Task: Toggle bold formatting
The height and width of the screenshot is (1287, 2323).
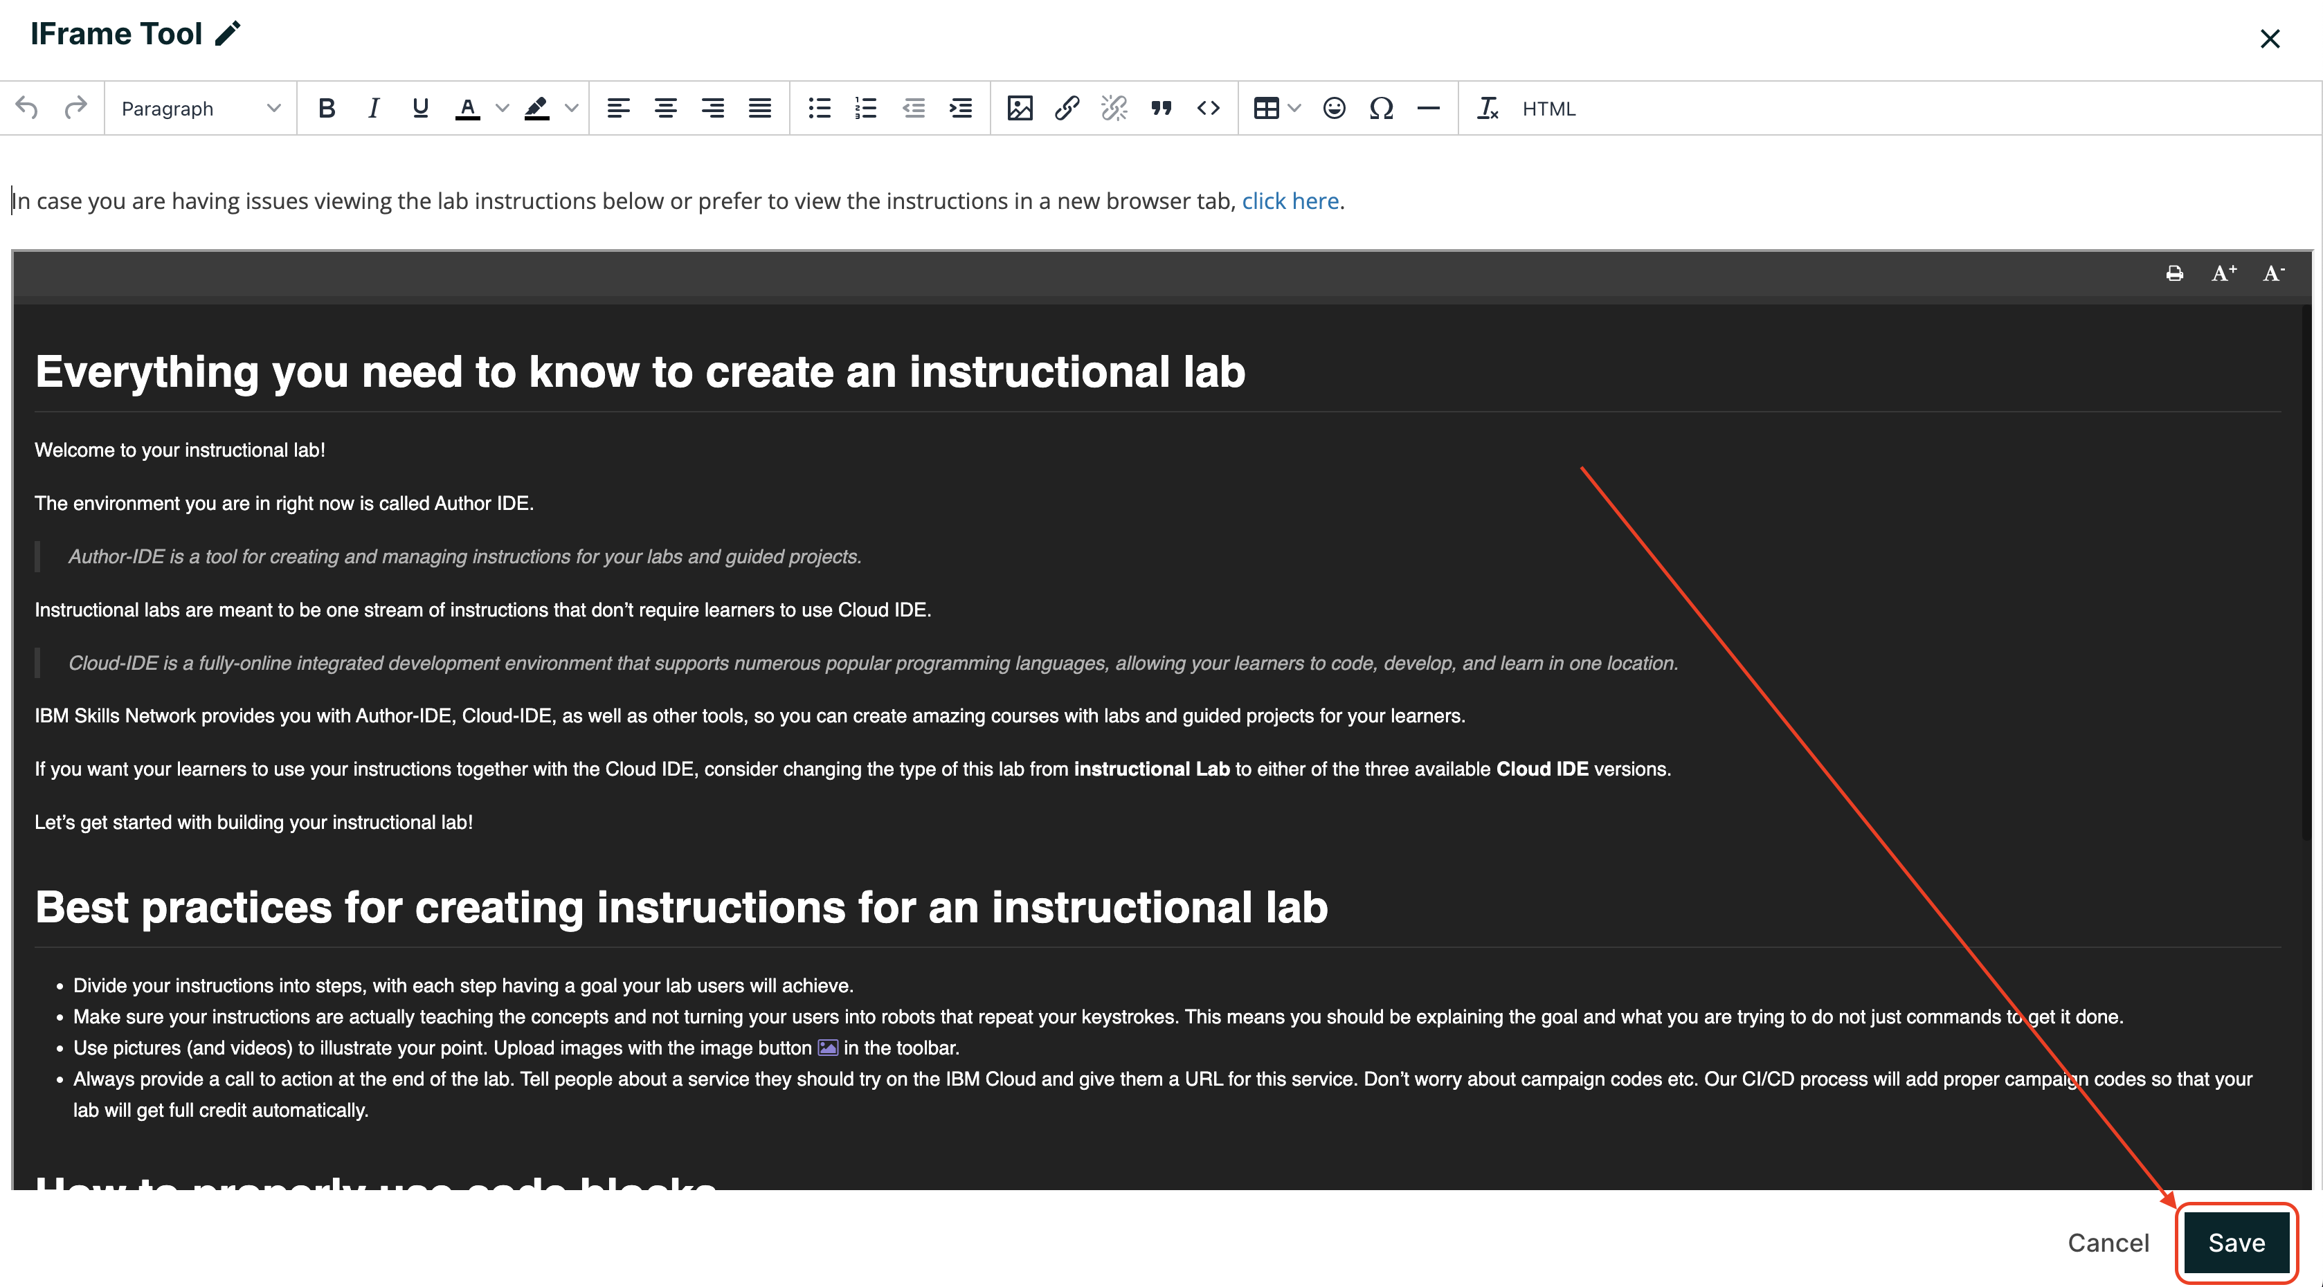Action: (327, 108)
